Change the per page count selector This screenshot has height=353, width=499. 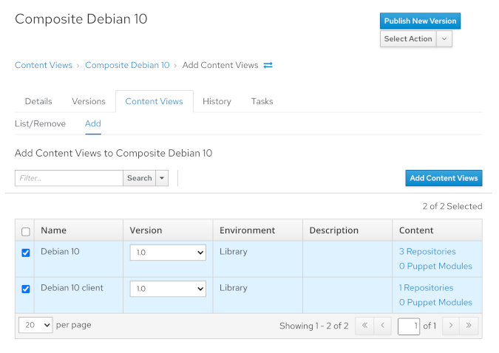(x=35, y=325)
